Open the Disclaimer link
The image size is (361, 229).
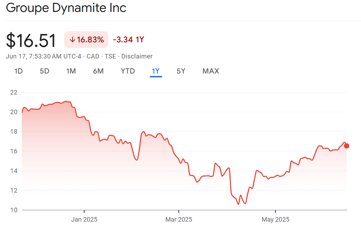(x=137, y=56)
